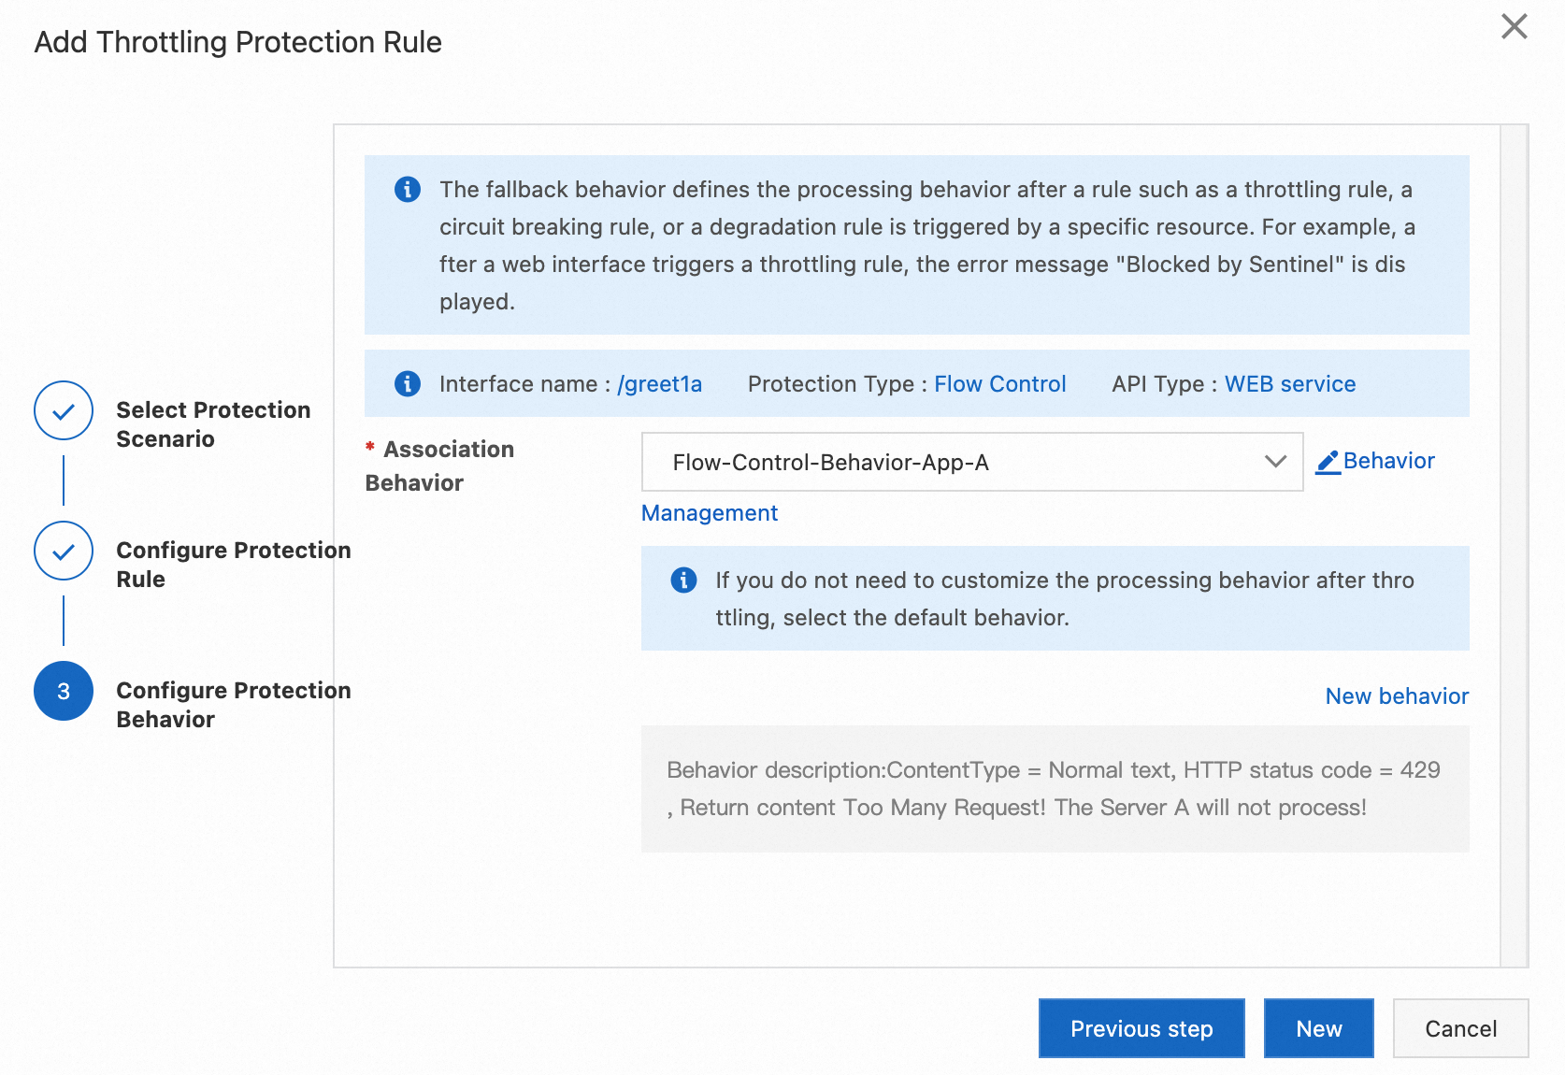This screenshot has height=1075, width=1565.
Task: Select Configure Protection Behavior step label
Action: (234, 705)
